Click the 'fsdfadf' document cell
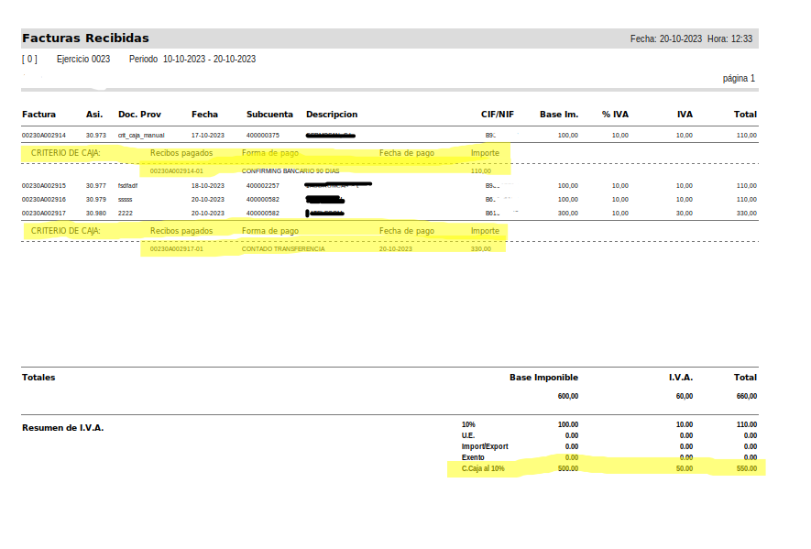 [127, 185]
